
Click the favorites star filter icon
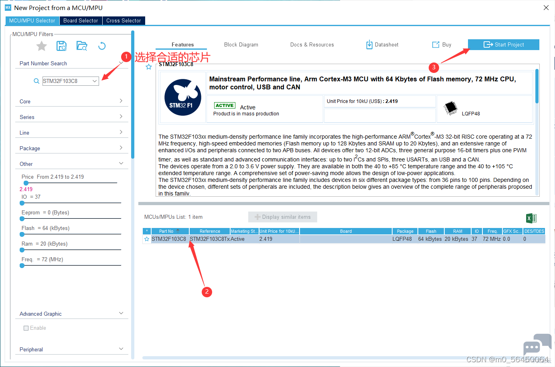[42, 46]
